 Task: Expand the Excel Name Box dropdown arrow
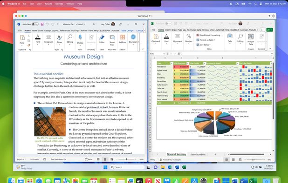coord(164,54)
